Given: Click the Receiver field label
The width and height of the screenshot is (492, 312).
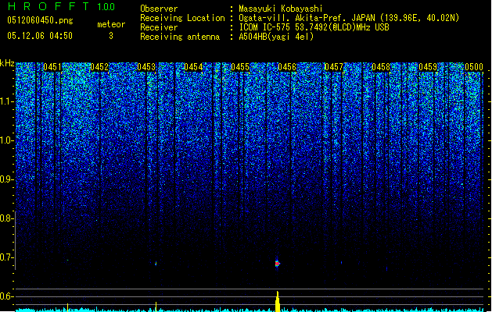Looking at the screenshot, I should point(159,27).
